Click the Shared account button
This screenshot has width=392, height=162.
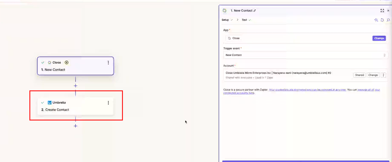point(359,75)
